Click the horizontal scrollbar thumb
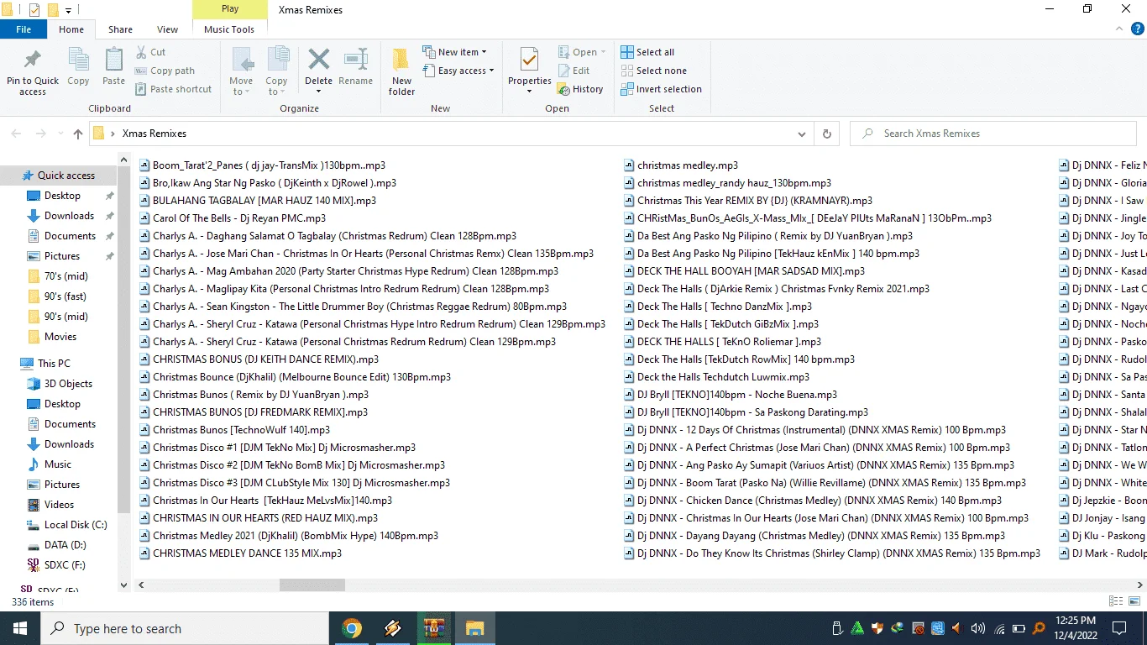This screenshot has height=645, width=1147. (312, 585)
